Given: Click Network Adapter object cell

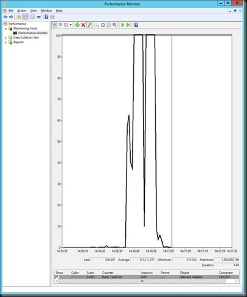Looking at the screenshot, I should pos(191,277).
